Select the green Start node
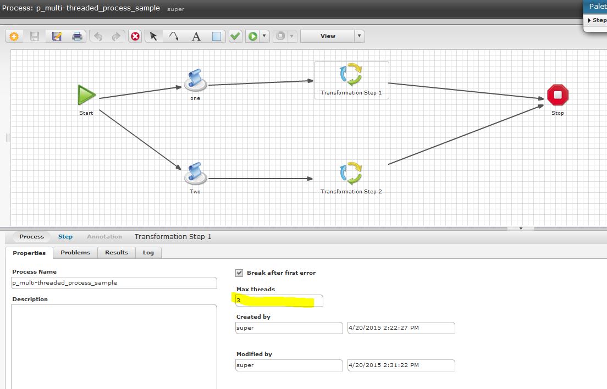607x389 pixels. (86, 95)
